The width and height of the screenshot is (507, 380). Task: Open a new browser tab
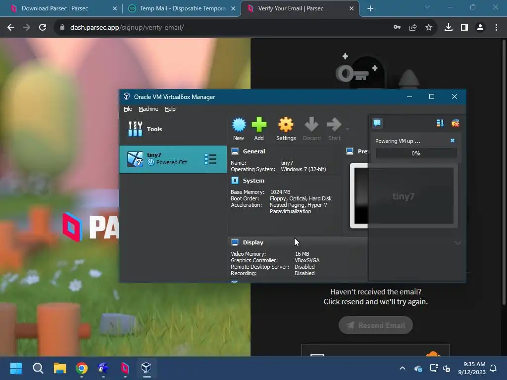(370, 9)
